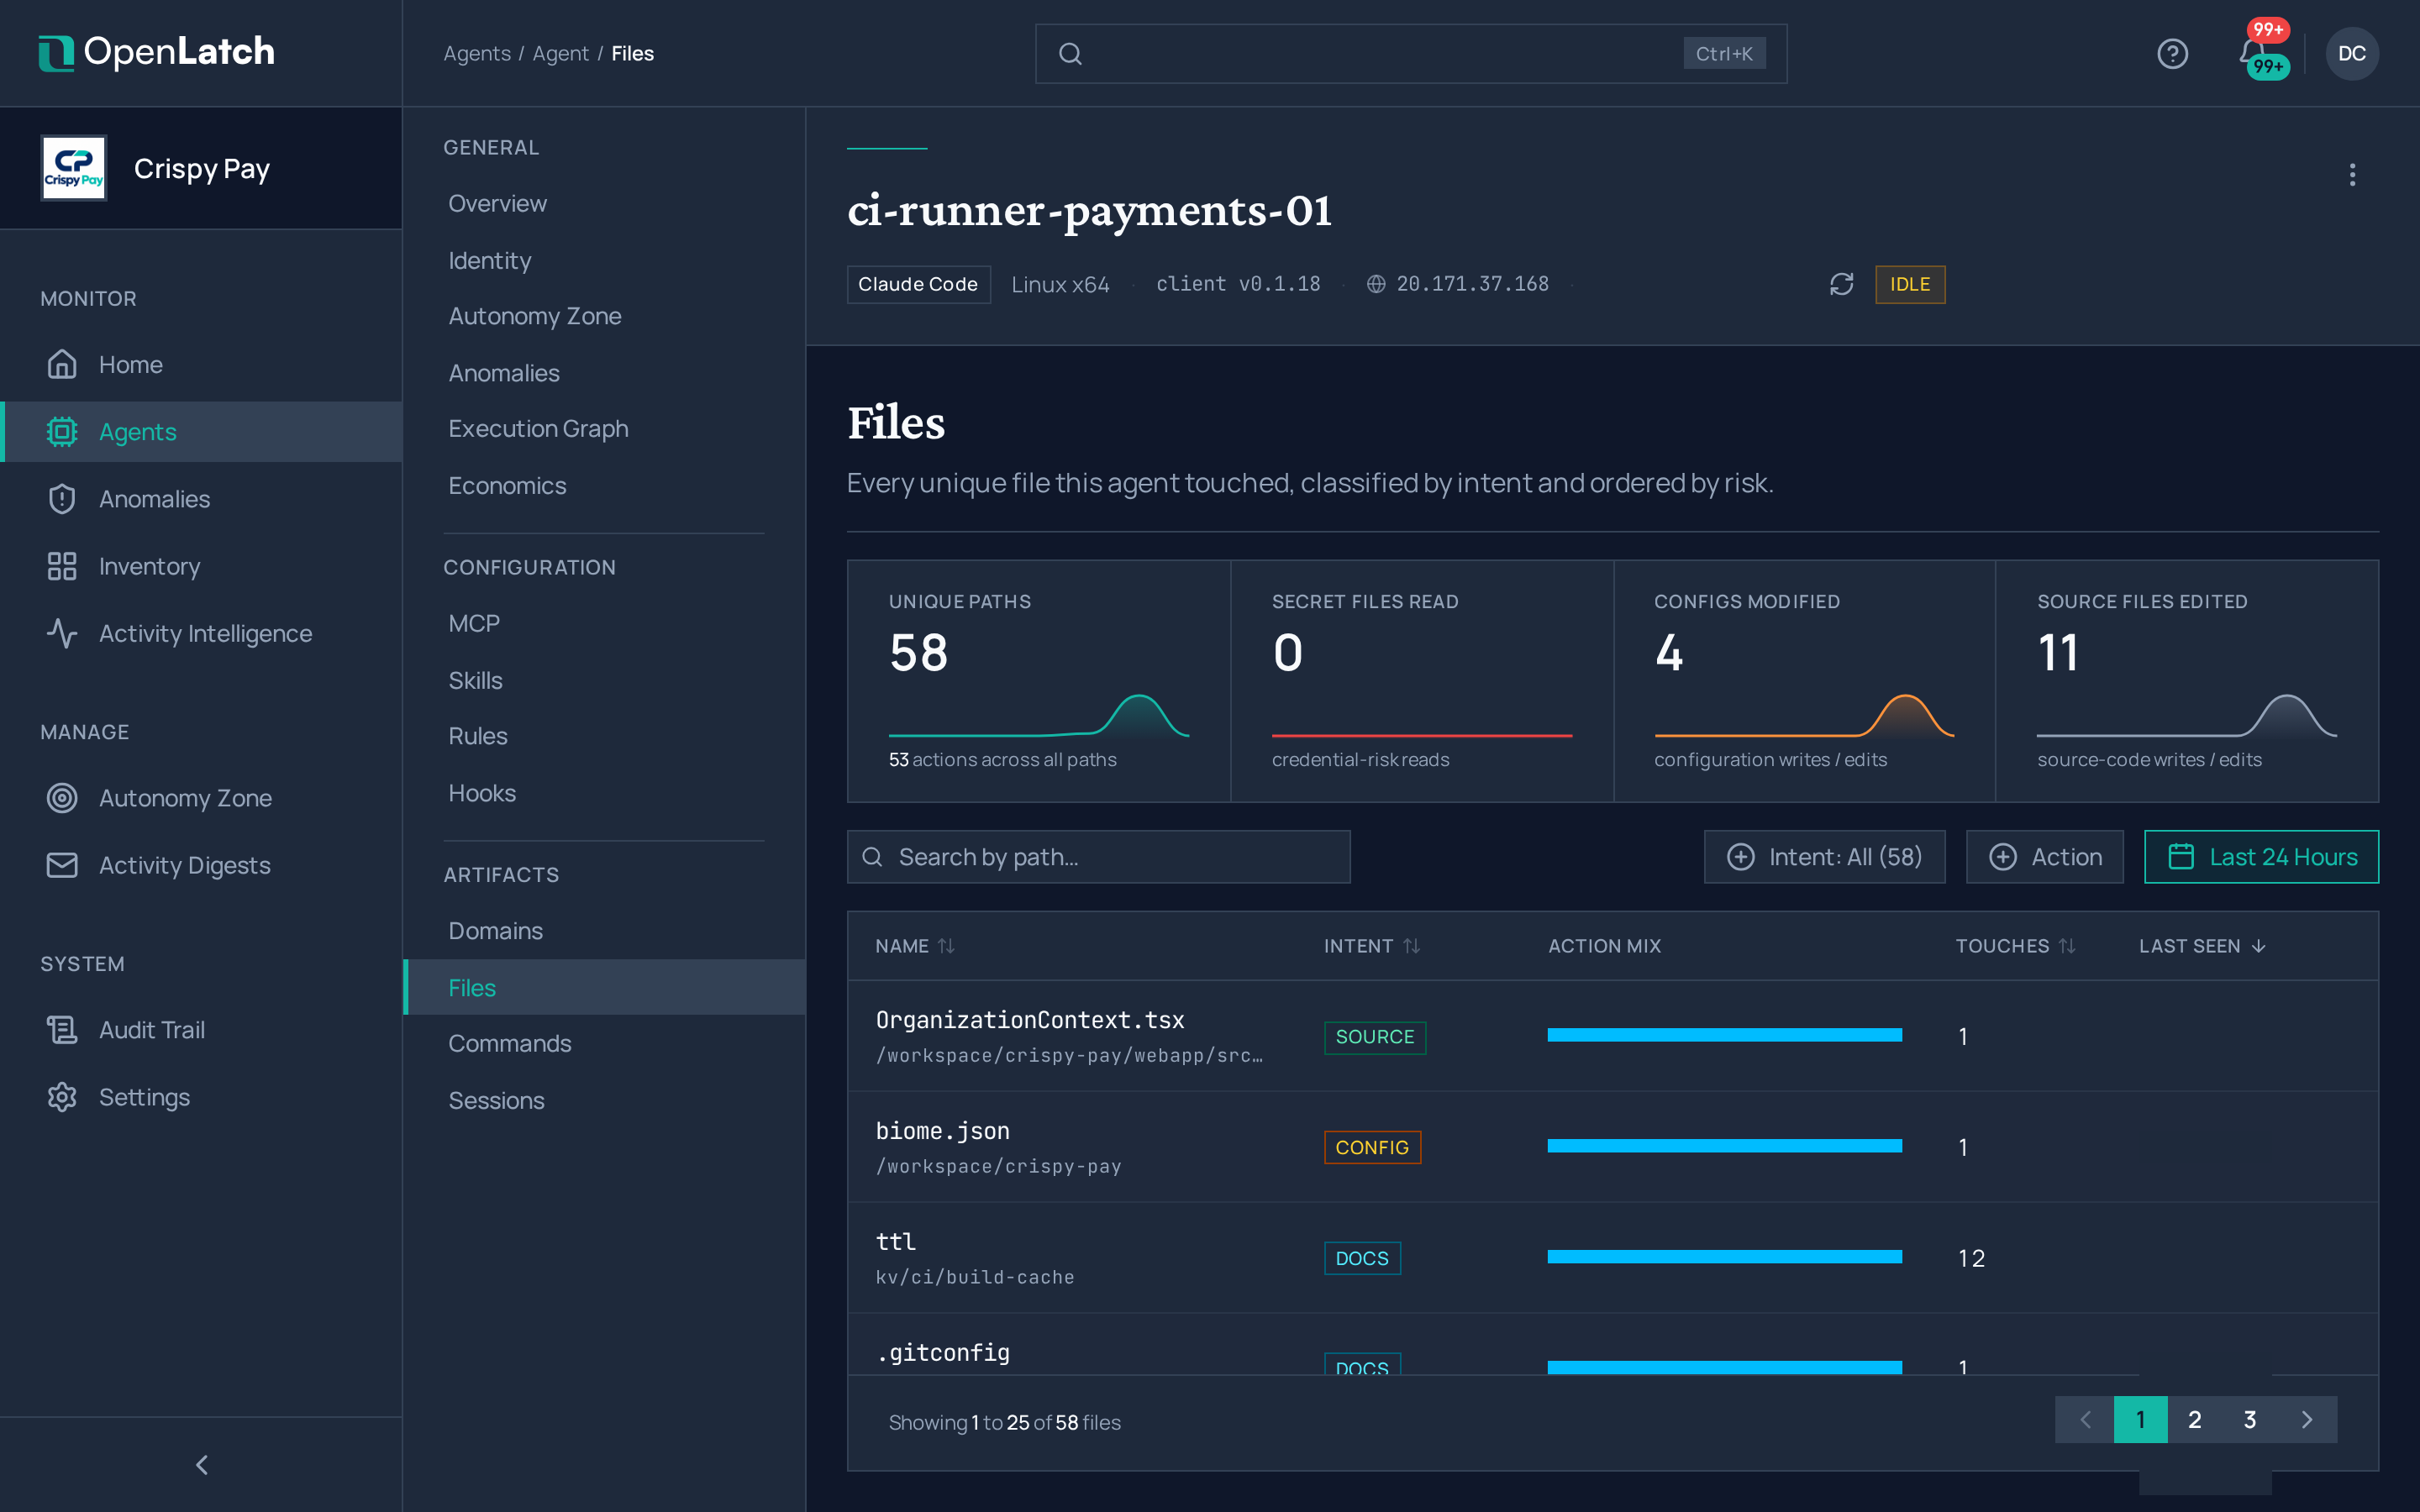The height and width of the screenshot is (1512, 2420).
Task: Select the Crispy Pay organization switcher
Action: coord(201,168)
